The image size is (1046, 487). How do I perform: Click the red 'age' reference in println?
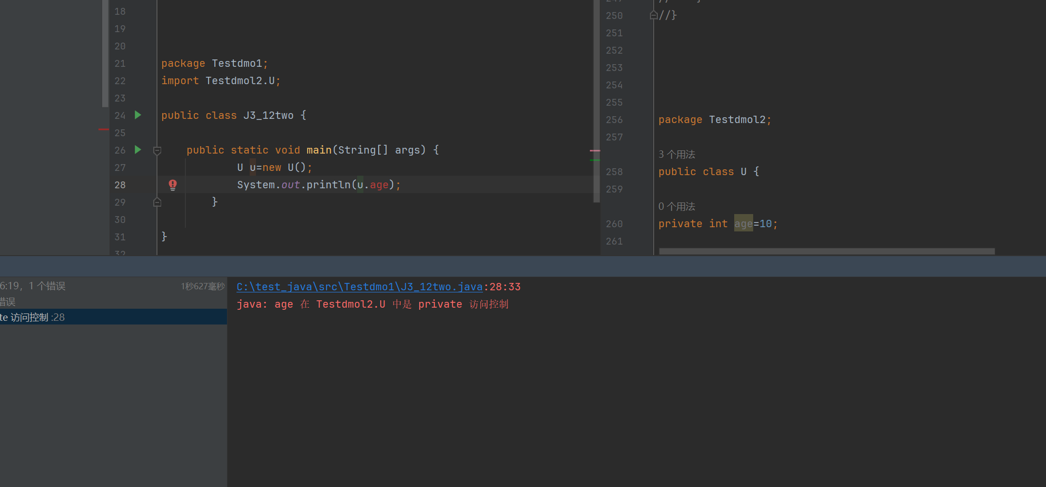click(379, 185)
